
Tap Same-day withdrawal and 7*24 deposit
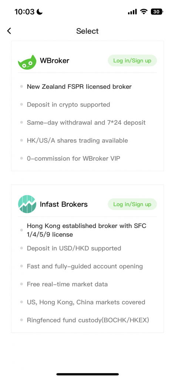(86, 123)
